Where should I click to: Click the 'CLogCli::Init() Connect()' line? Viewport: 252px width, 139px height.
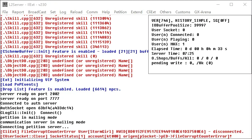pyautogui.click(x=31, y=113)
